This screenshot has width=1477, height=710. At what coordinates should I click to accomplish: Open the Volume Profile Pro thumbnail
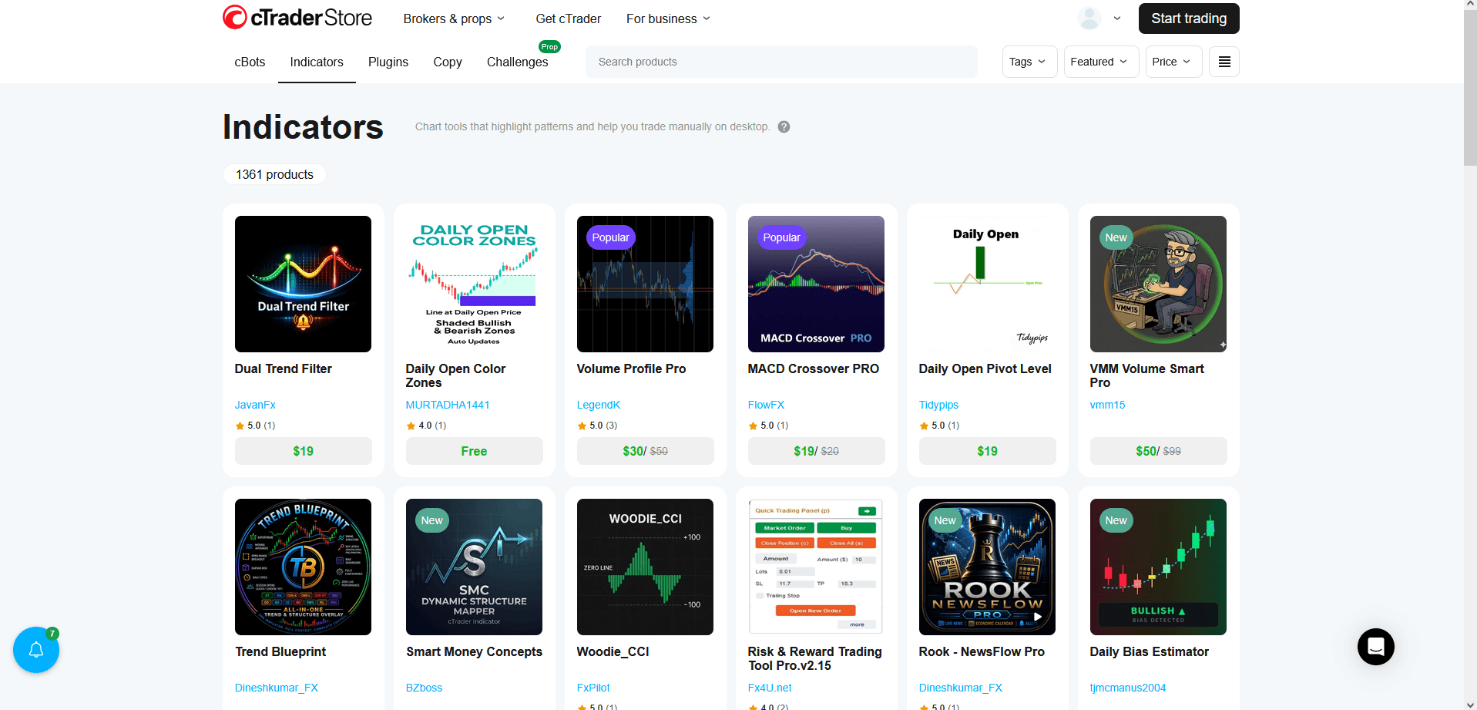click(645, 284)
